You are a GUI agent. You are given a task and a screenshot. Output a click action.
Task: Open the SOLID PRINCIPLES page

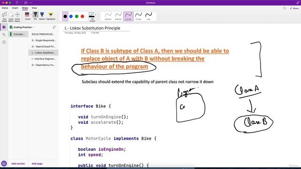coord(43,34)
